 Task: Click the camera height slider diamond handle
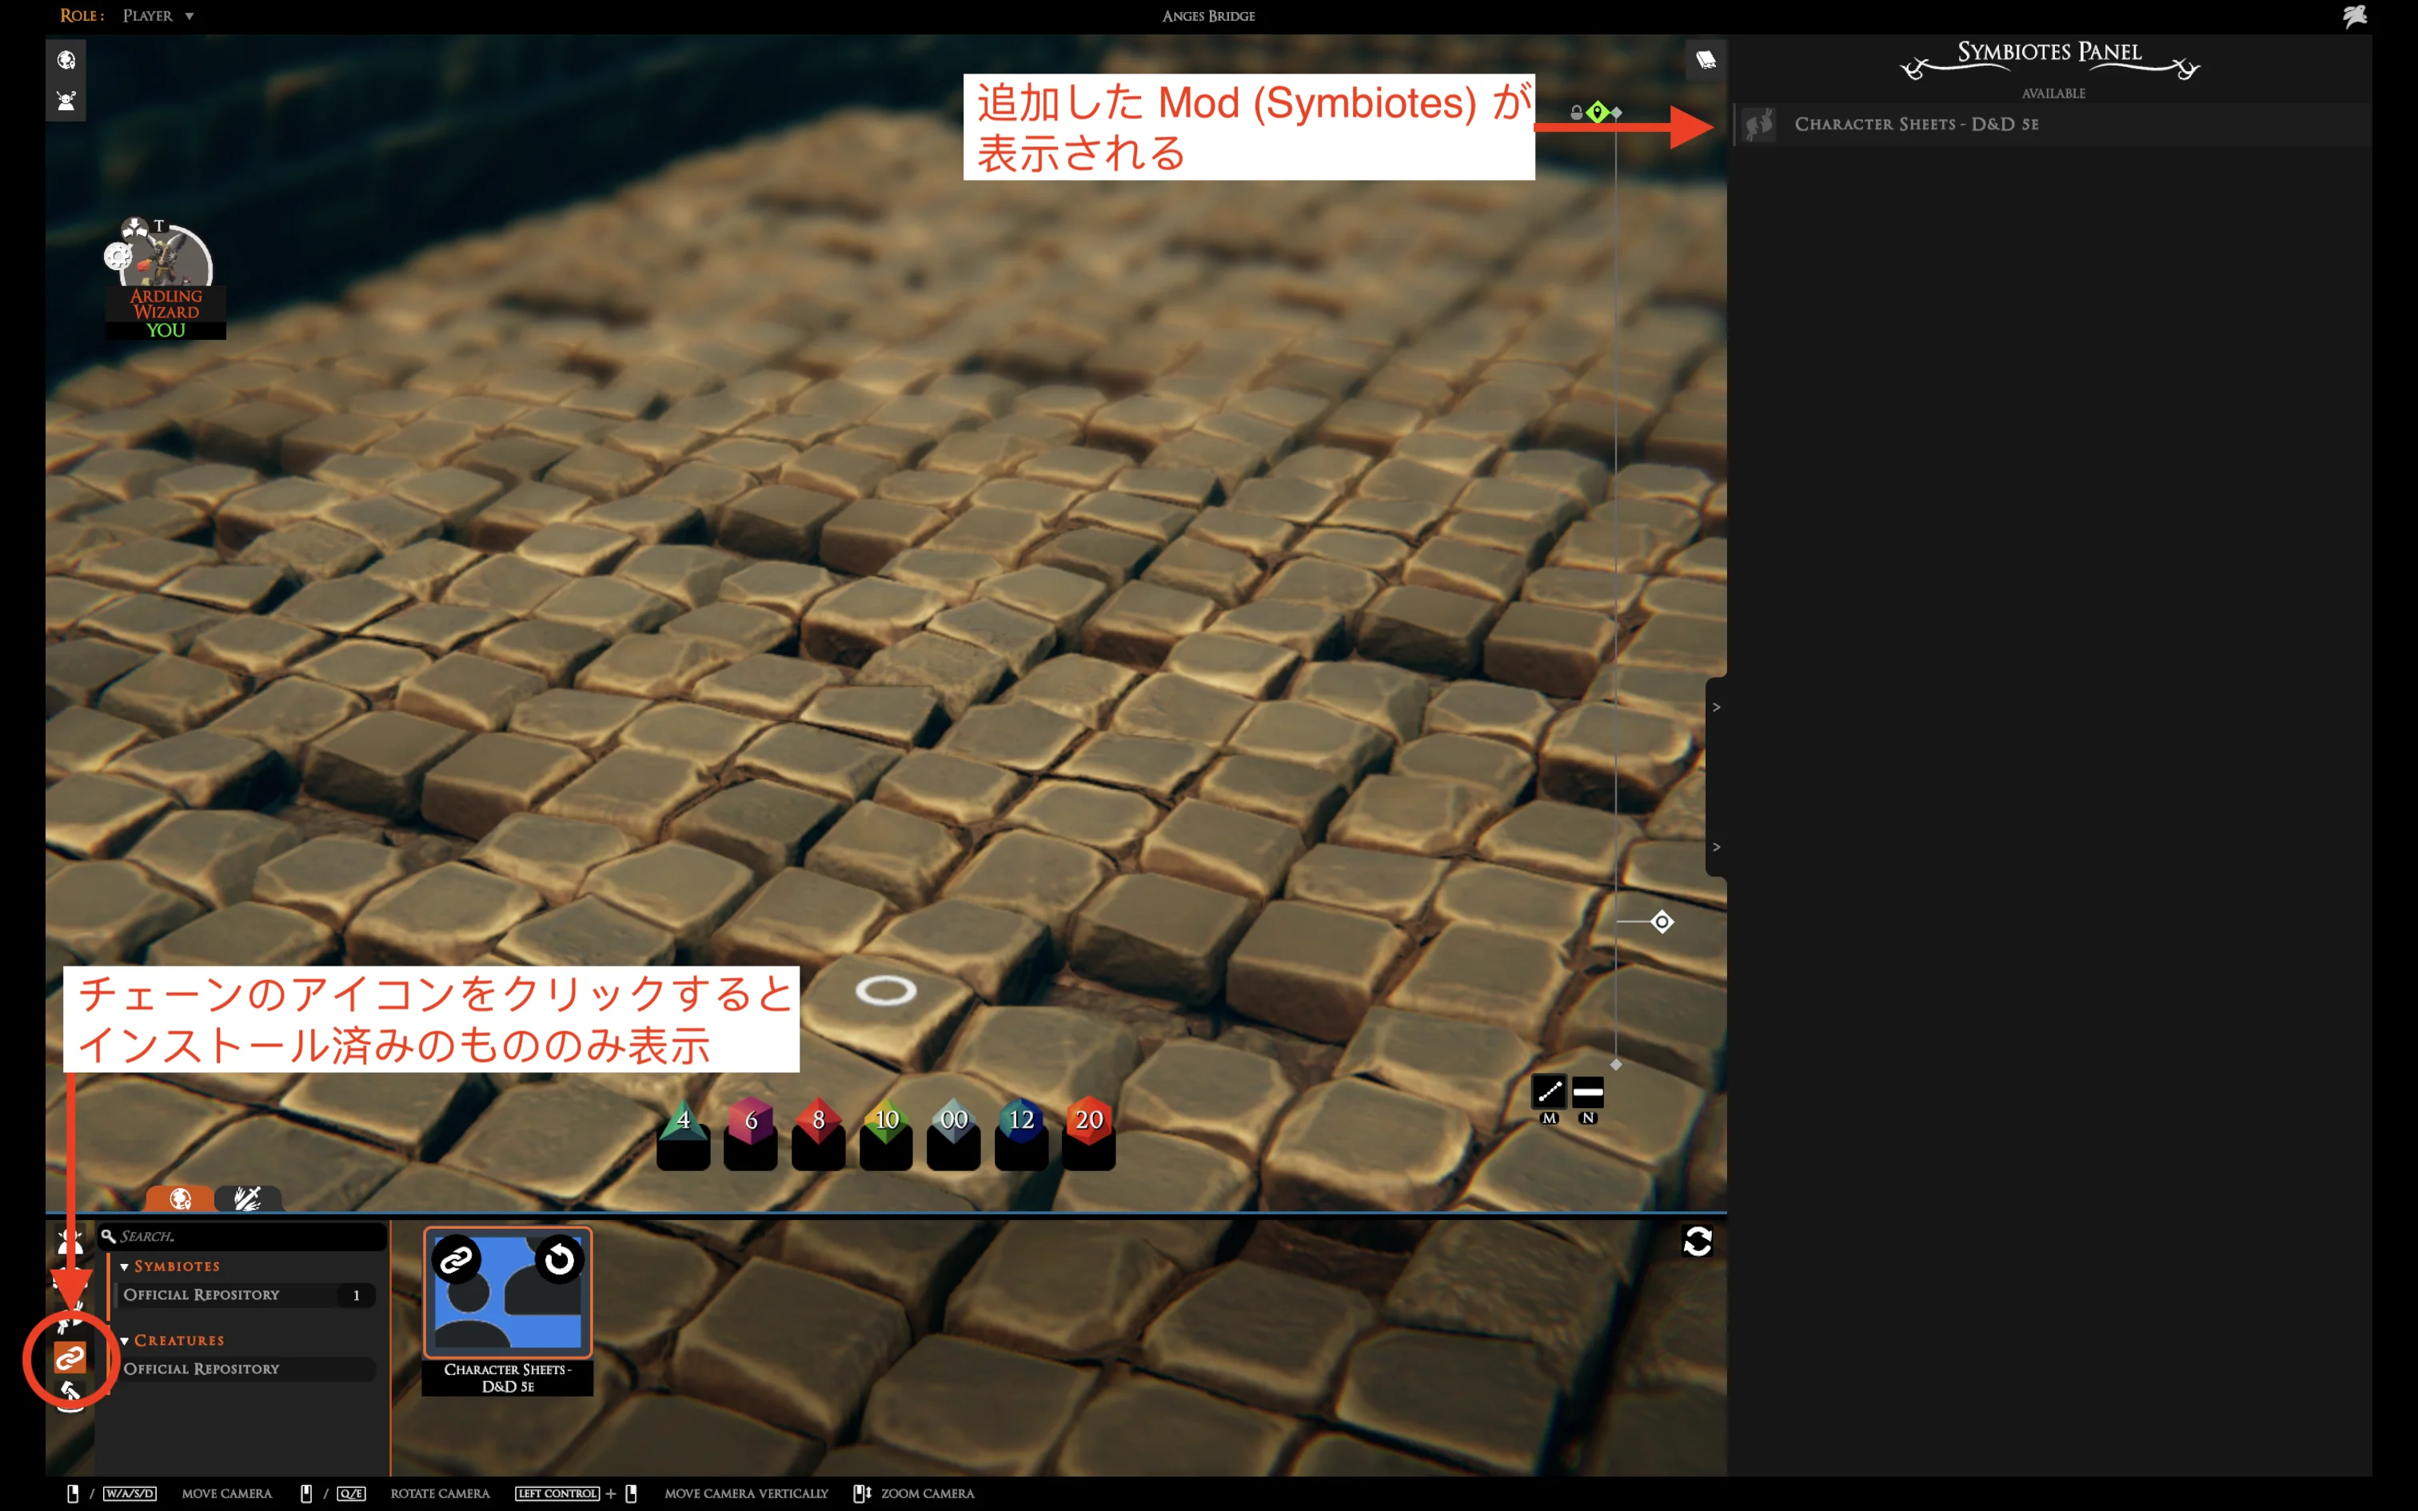1662,921
